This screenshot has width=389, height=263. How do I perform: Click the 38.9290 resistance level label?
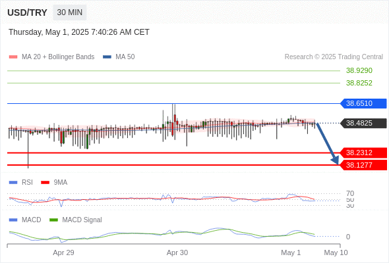tap(359, 70)
